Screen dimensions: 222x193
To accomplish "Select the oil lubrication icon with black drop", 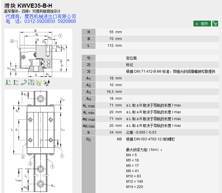I will pyautogui.click(x=46, y=83).
